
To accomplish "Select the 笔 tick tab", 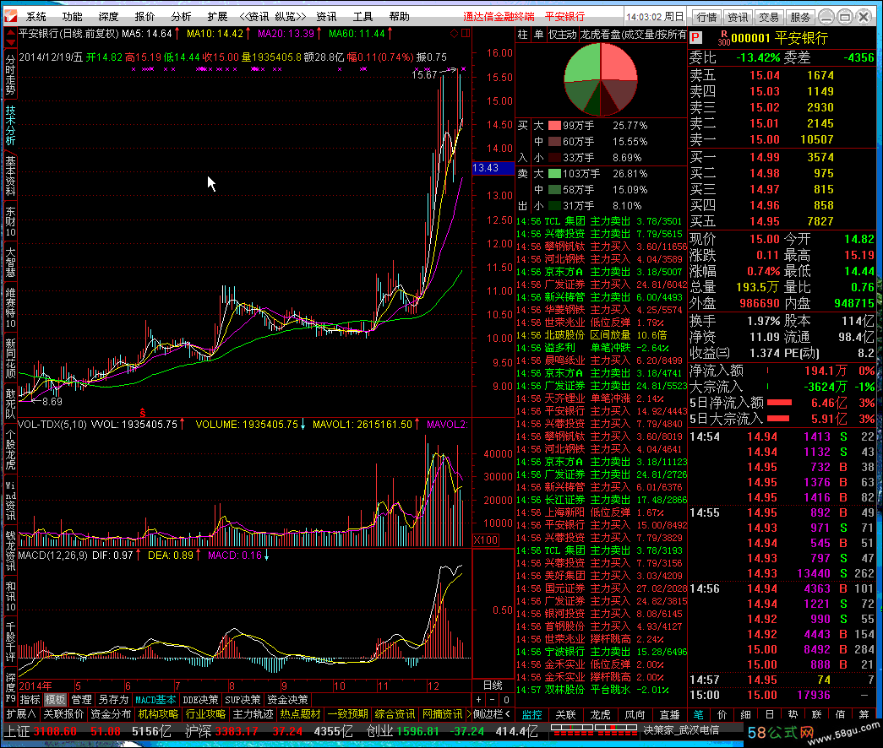I will pos(698,715).
